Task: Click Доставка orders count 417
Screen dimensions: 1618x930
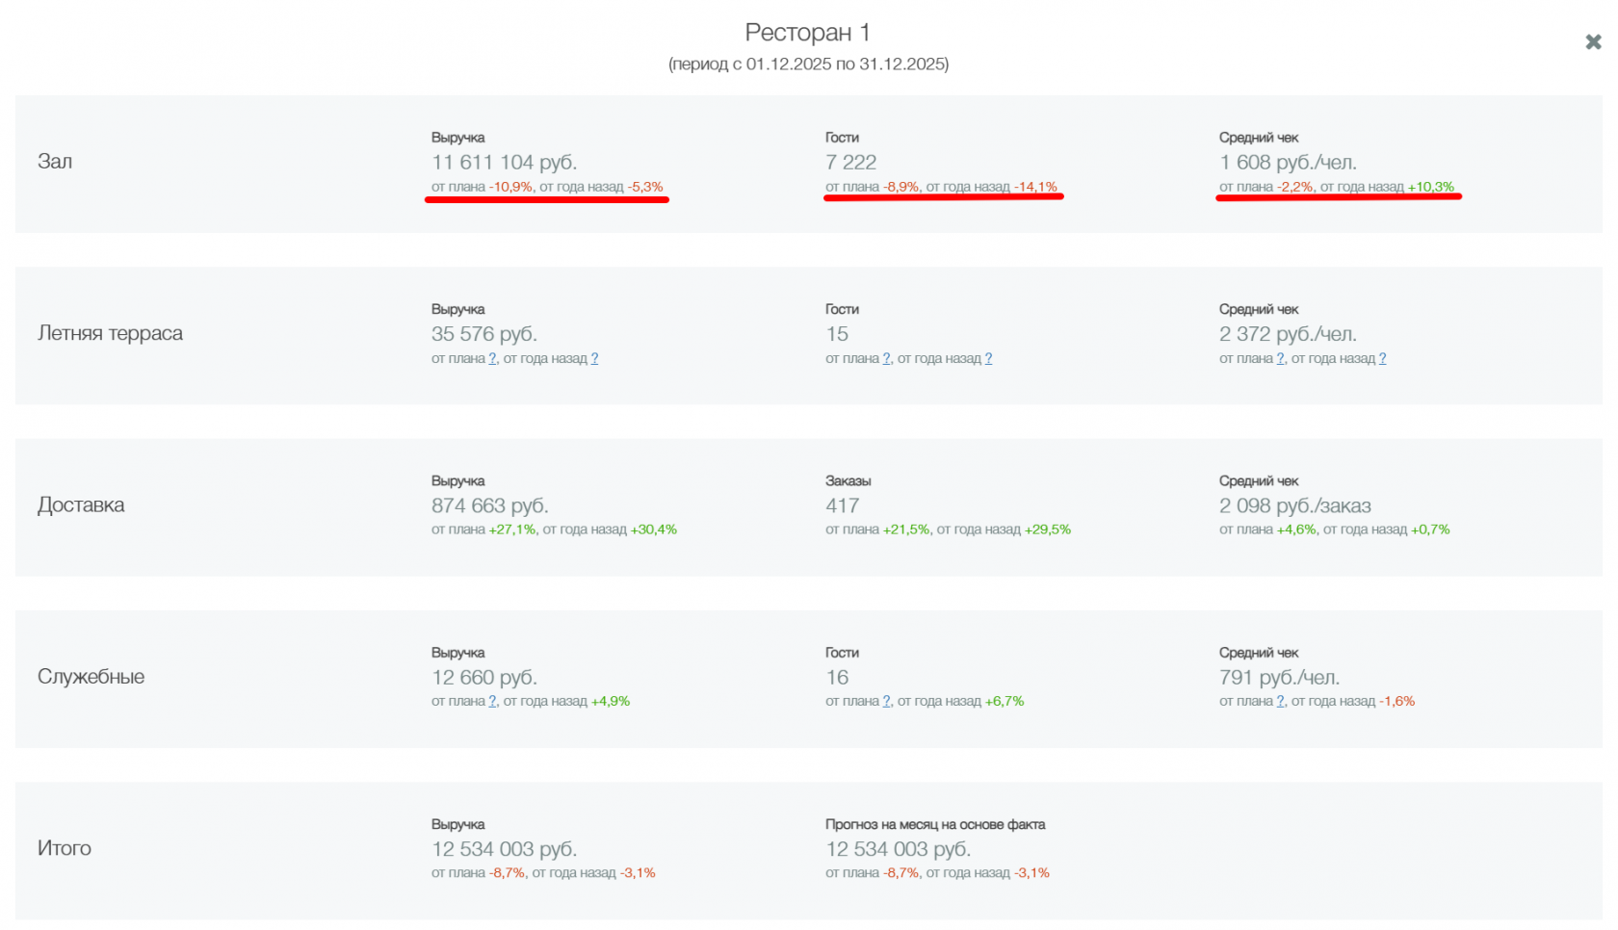Action: [842, 506]
